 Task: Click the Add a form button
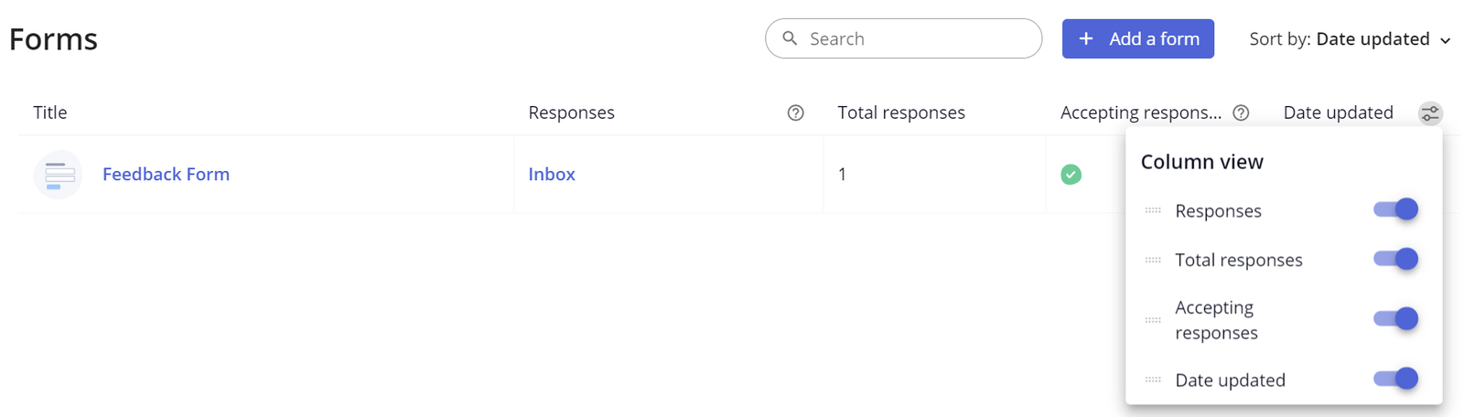click(x=1137, y=38)
